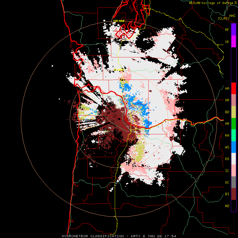Pick the dark green HR swatch
The image size is (238, 238).
click(x=234, y=124)
